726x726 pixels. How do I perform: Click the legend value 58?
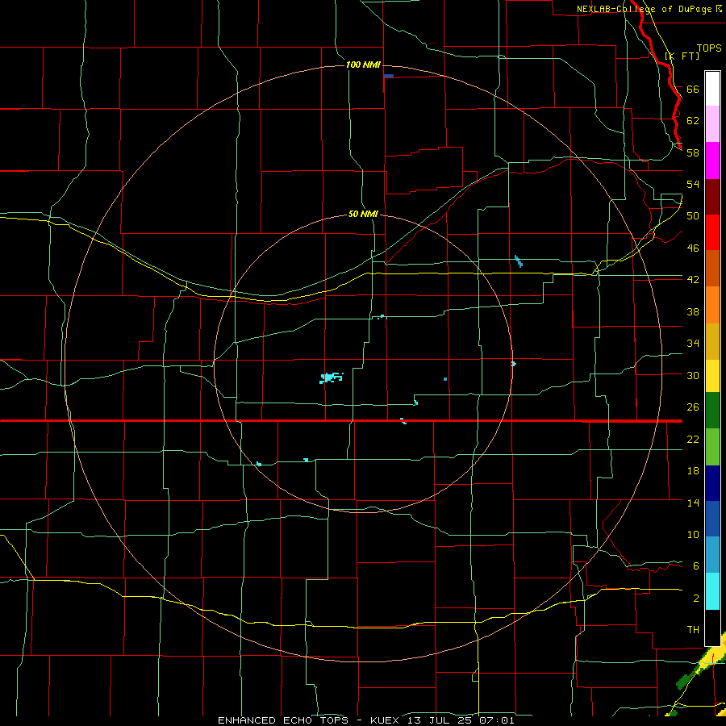(x=693, y=152)
